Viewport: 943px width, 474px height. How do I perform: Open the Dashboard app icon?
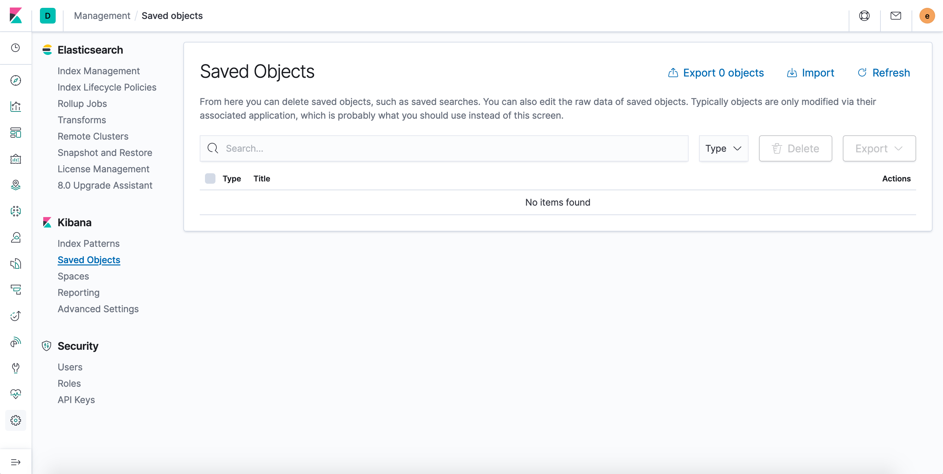click(16, 133)
